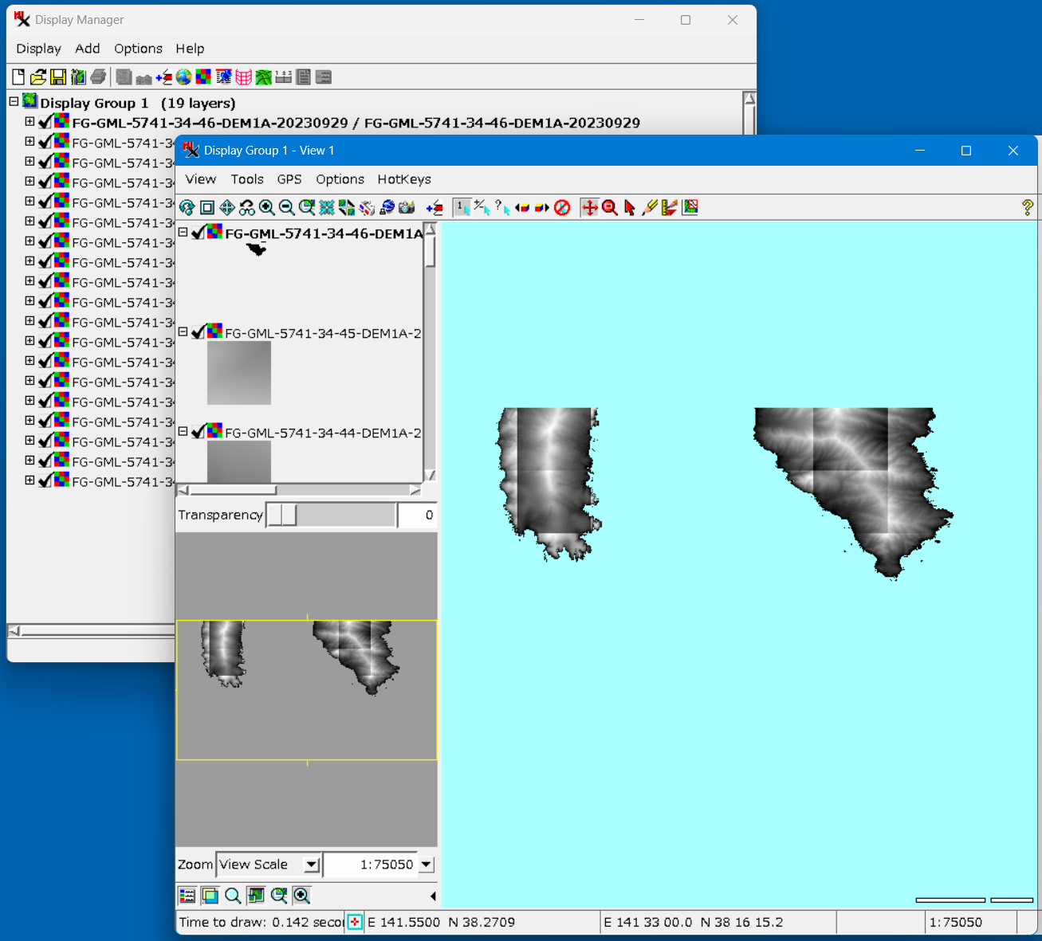The width and height of the screenshot is (1042, 941).
Task: Toggle visibility checkmark of first Display Manager layer
Action: tap(45, 122)
